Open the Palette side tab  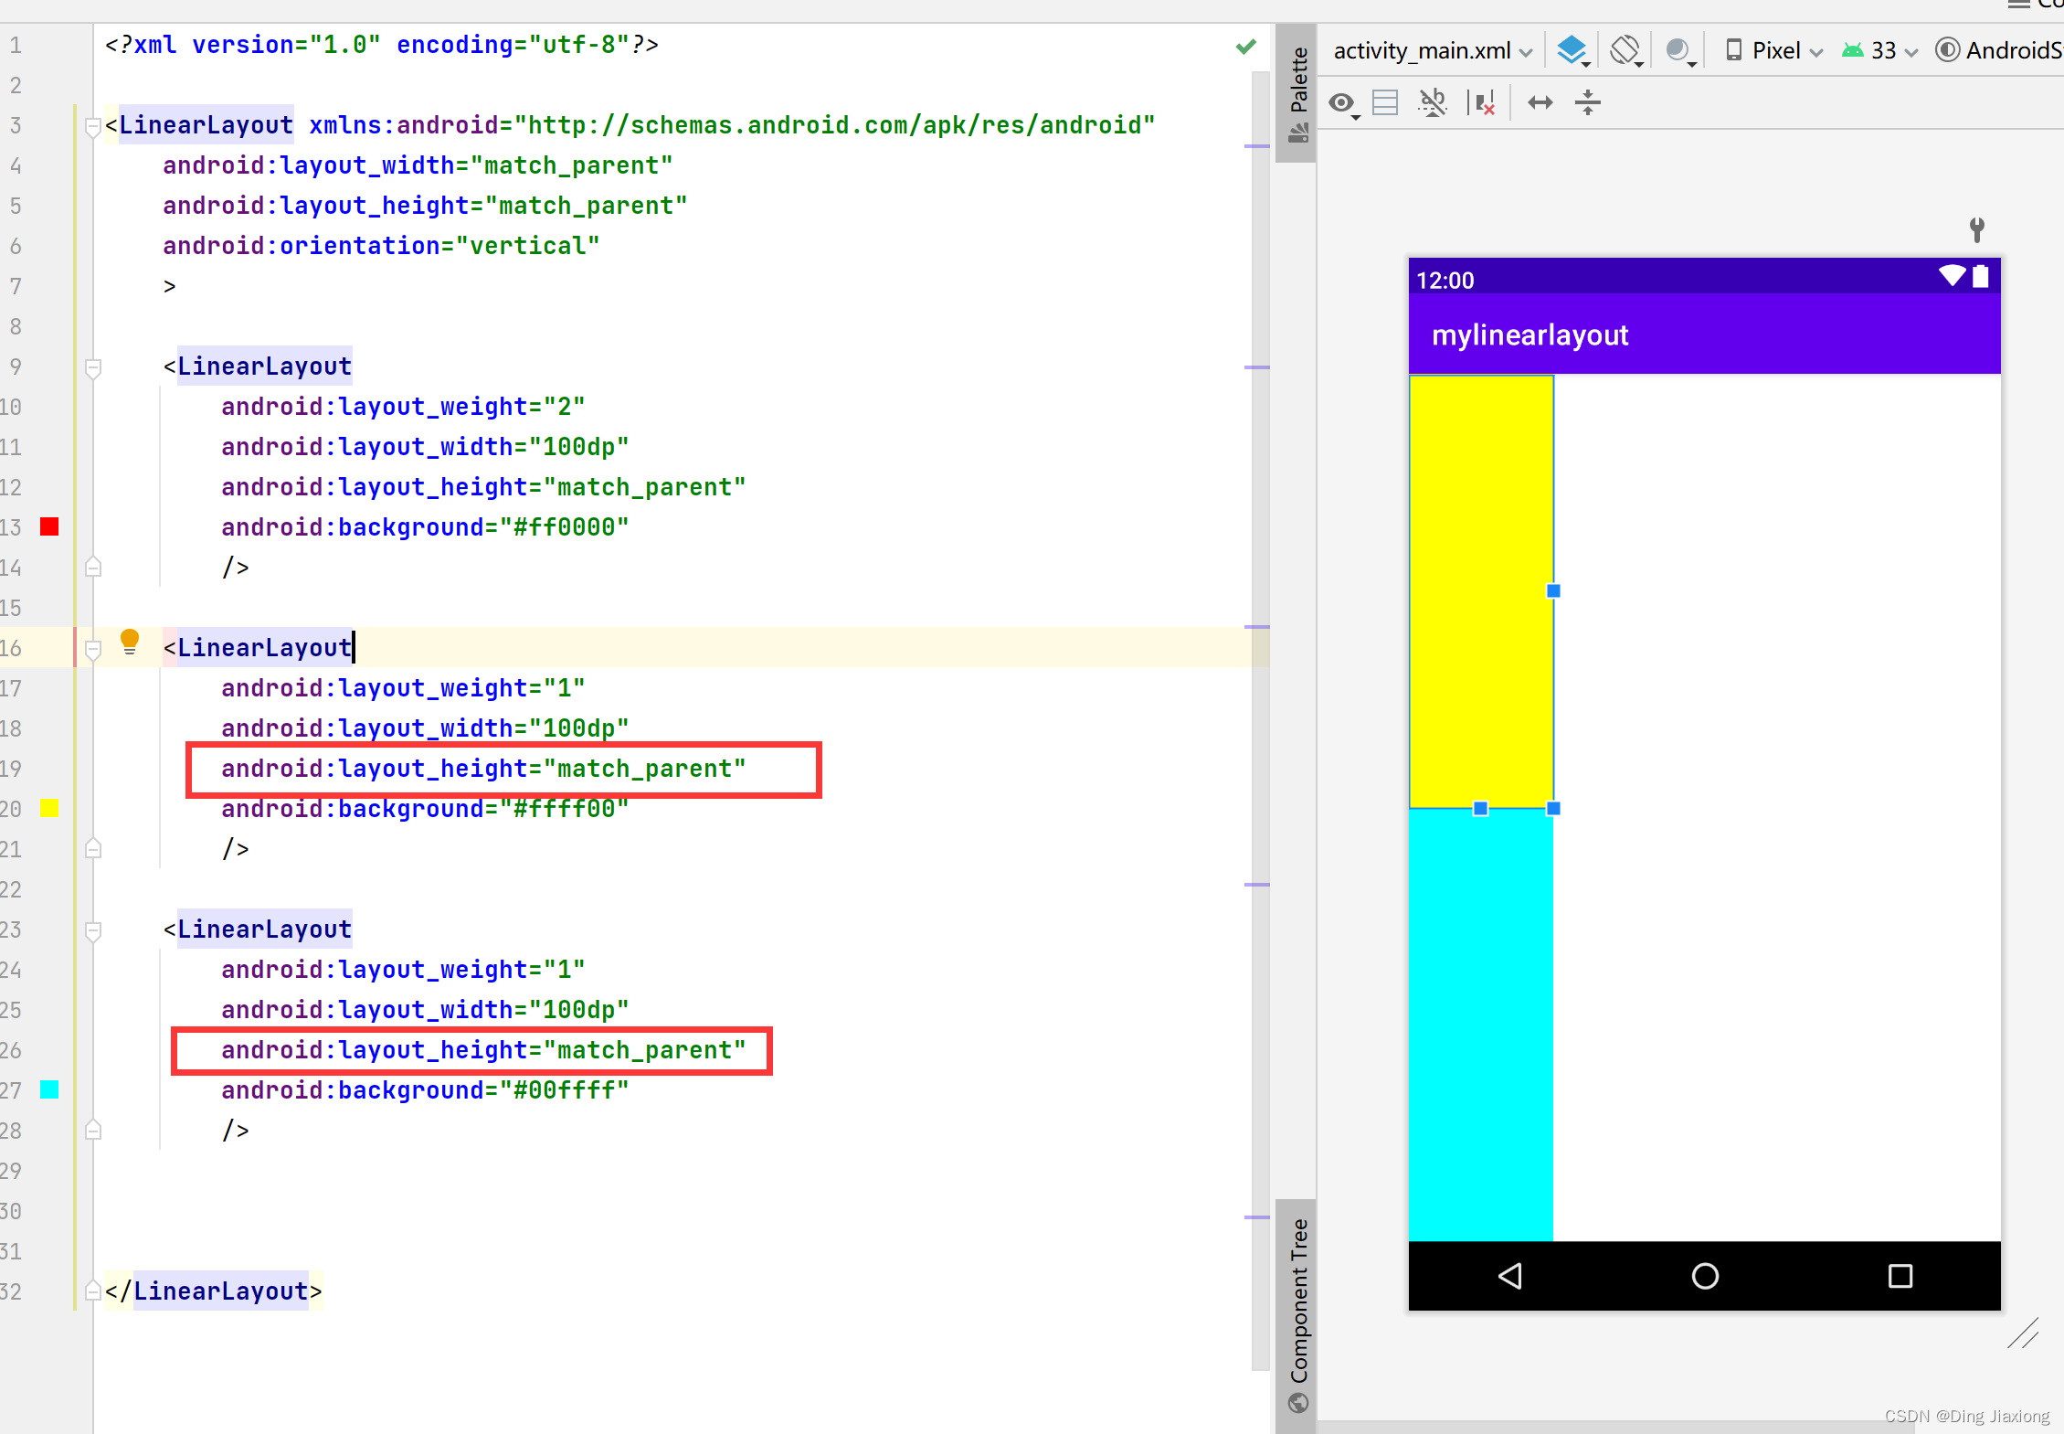(1297, 94)
